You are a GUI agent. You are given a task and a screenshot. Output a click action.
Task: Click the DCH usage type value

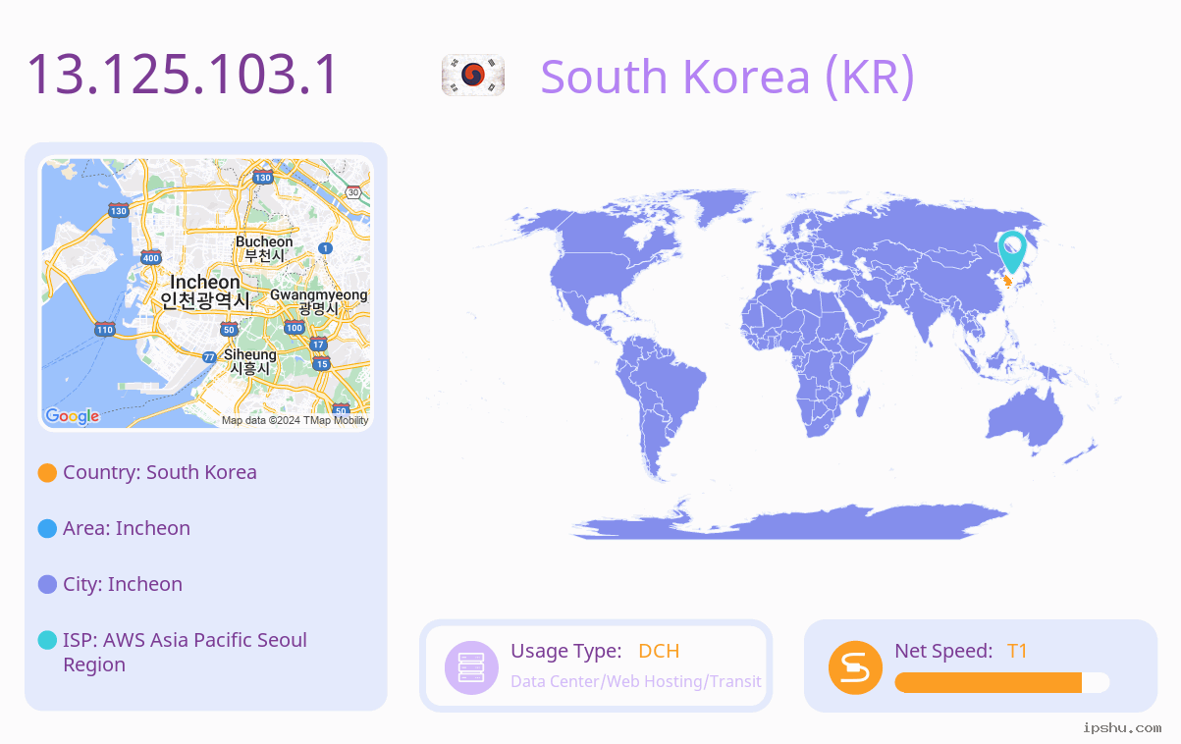659,651
